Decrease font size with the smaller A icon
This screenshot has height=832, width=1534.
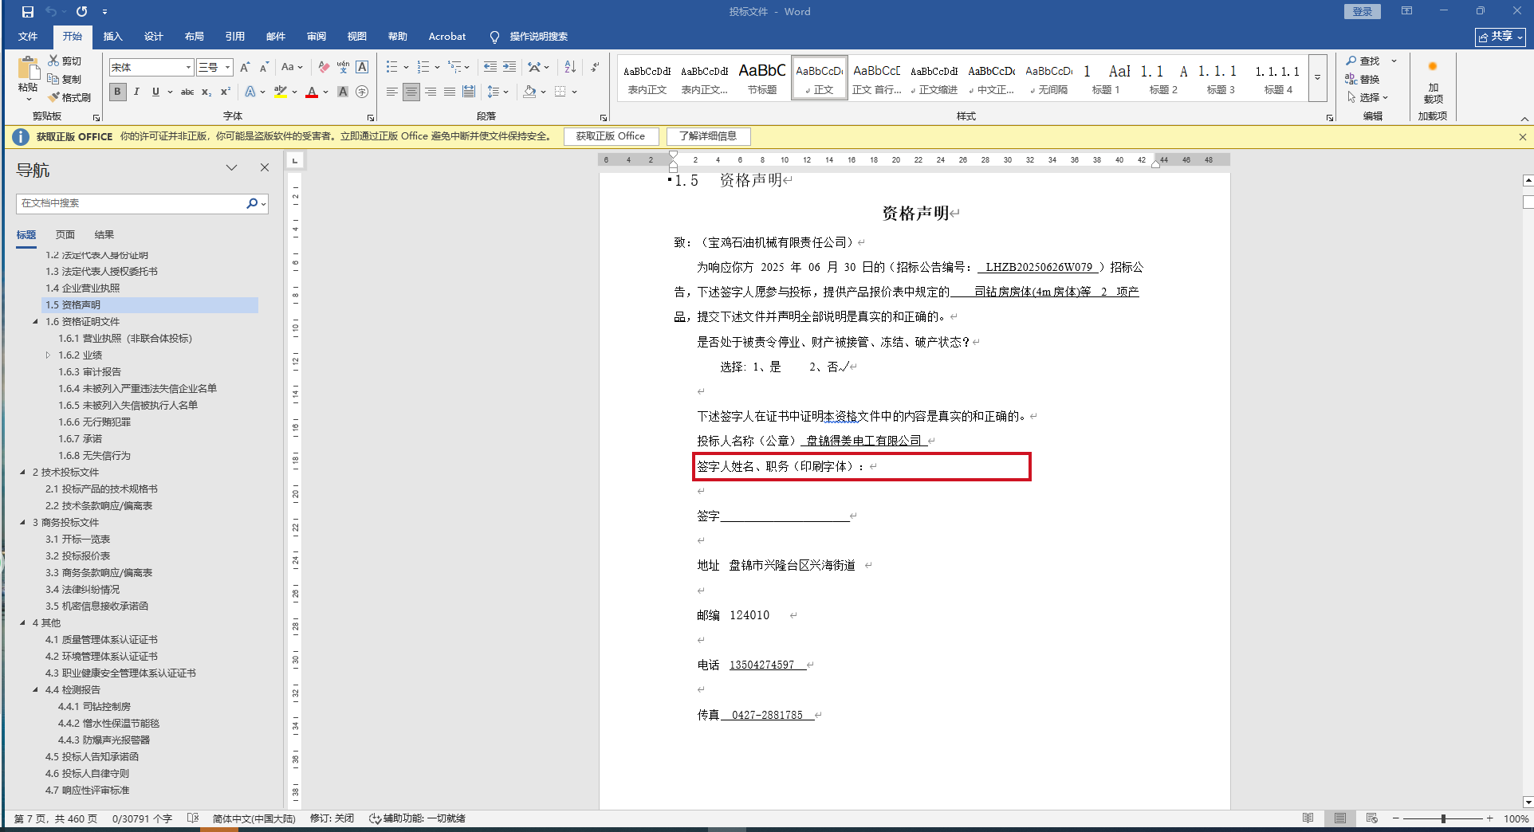(264, 67)
